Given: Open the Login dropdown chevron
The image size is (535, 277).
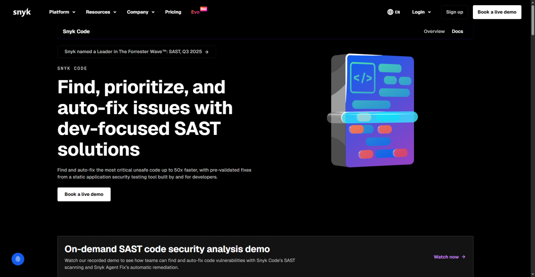Looking at the screenshot, I should tap(430, 12).
